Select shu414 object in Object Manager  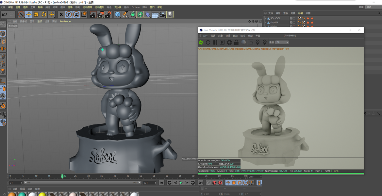(x=274, y=23)
